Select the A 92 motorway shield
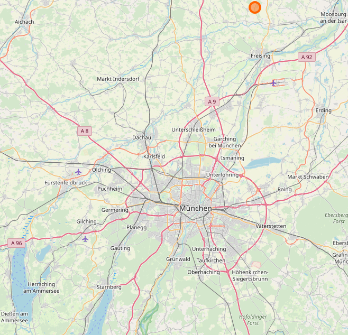This screenshot has height=335, width=348. tap(307, 57)
